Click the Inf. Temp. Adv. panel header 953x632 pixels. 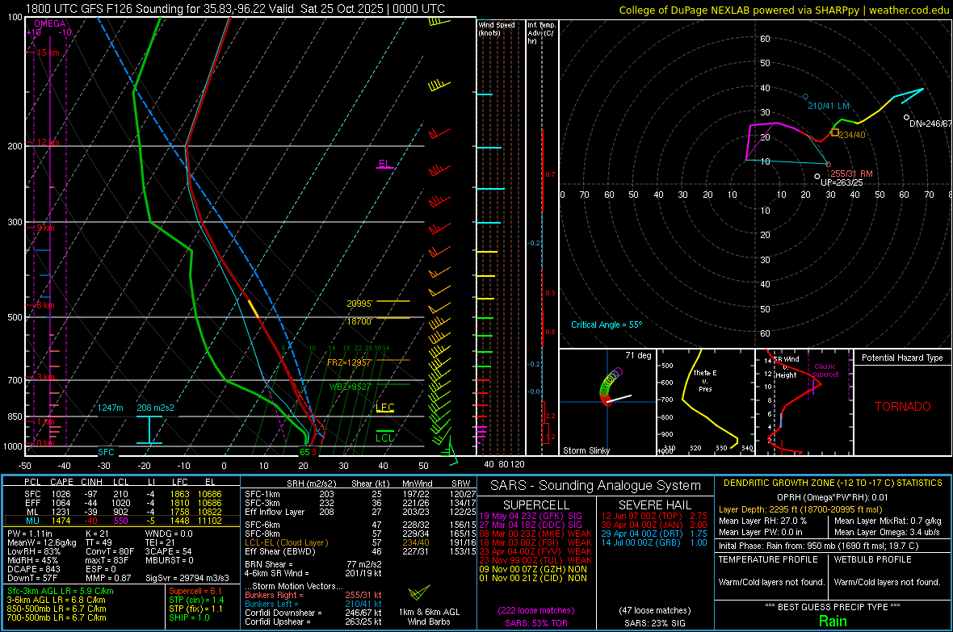pos(541,33)
